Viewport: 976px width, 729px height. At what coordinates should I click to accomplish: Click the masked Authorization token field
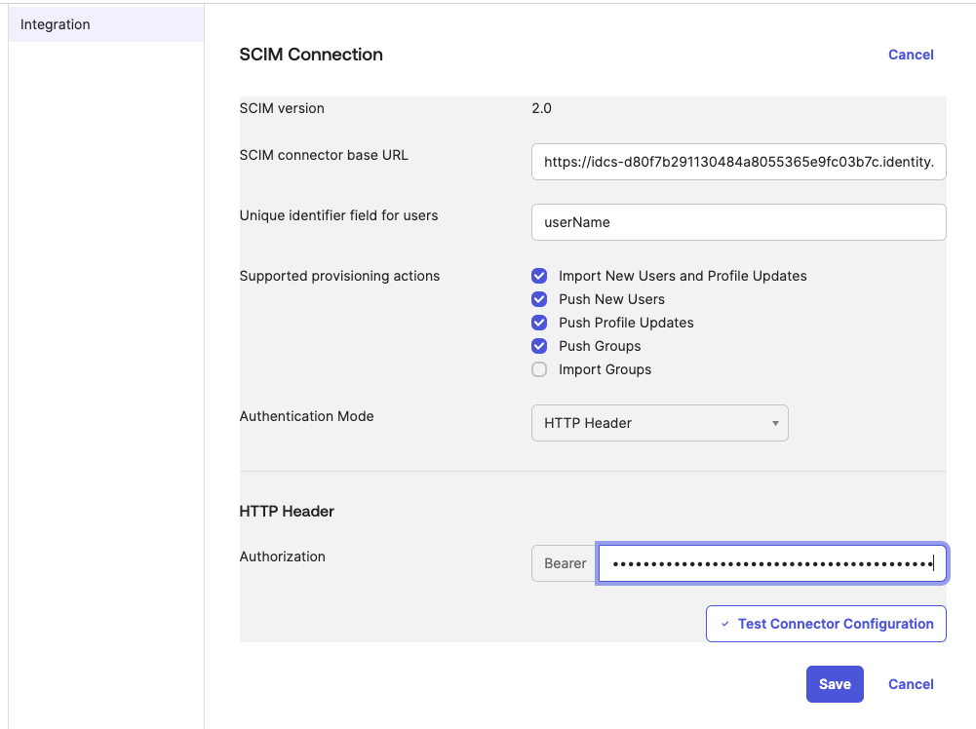coord(771,563)
